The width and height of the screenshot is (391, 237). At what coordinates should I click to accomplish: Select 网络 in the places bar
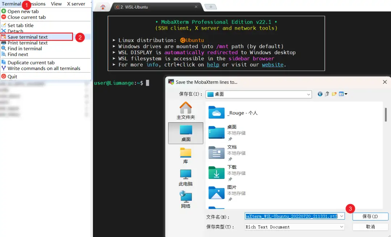coord(185,200)
